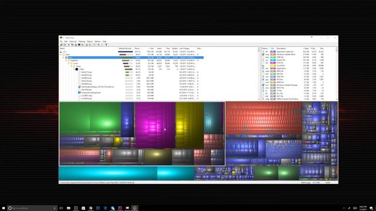376x211 pixels.
Task: Select the AppData folder row
Action: pyautogui.click(x=132, y=60)
